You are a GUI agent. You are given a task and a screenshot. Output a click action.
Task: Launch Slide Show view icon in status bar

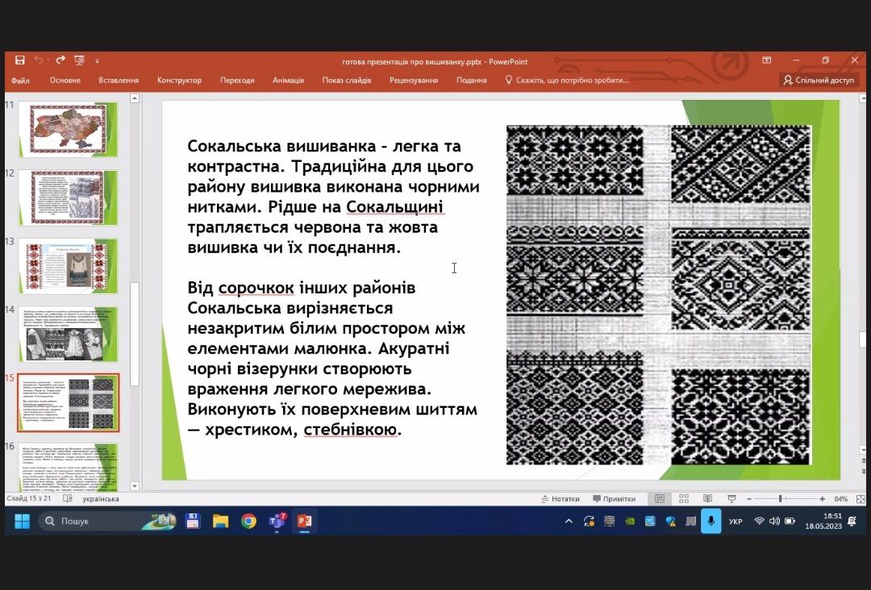pyautogui.click(x=731, y=499)
